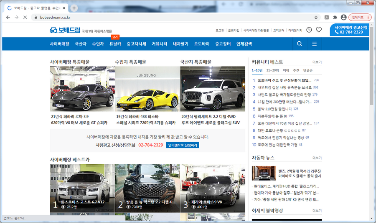376x223 pixels.
Task: Open 수입차 menu item
Action: click(98, 44)
